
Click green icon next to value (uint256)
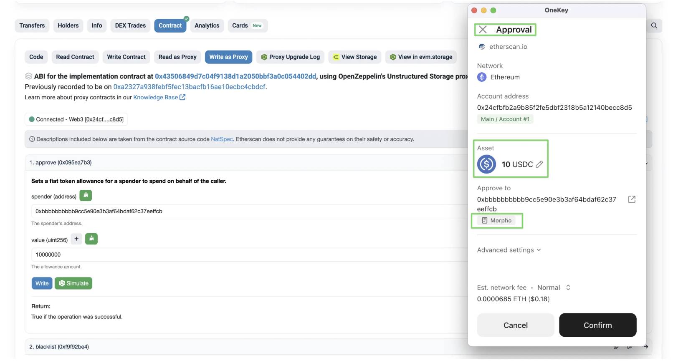tap(91, 239)
